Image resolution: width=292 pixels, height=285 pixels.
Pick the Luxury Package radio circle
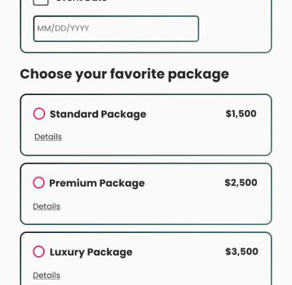[39, 252]
